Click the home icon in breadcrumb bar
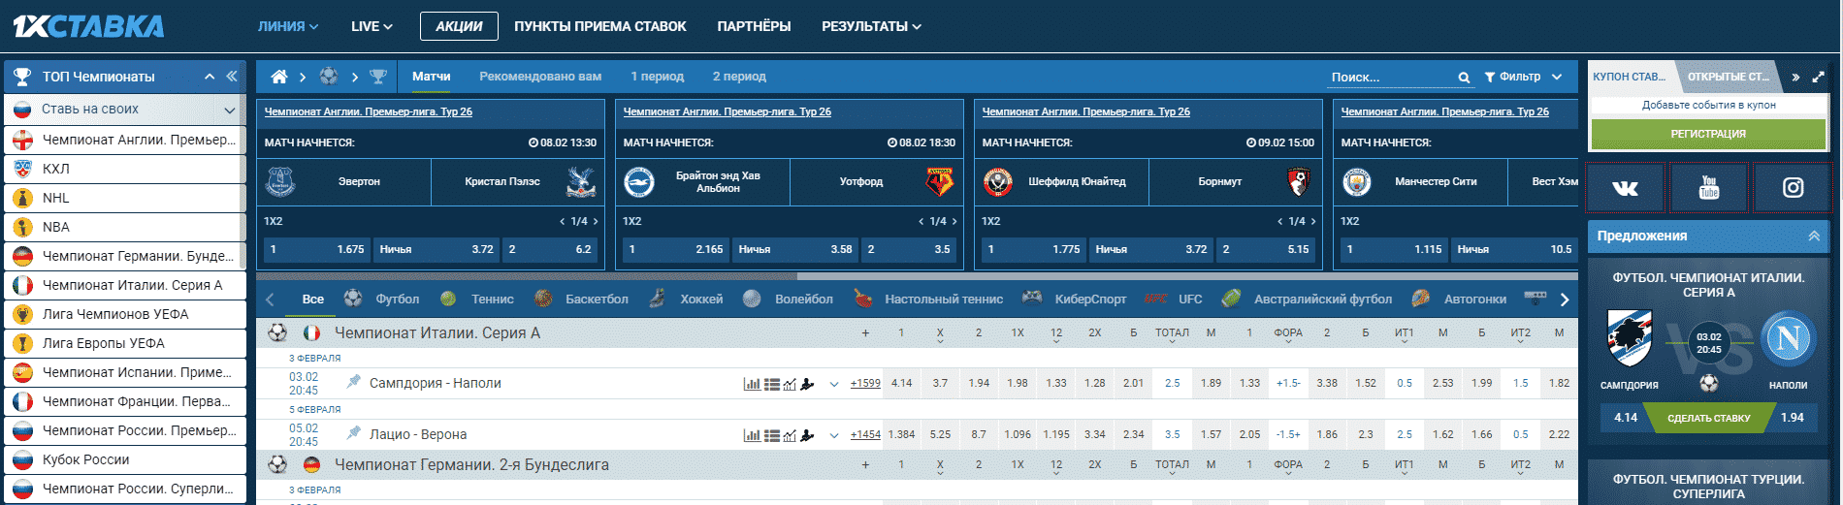This screenshot has height=505, width=1843. (x=279, y=77)
